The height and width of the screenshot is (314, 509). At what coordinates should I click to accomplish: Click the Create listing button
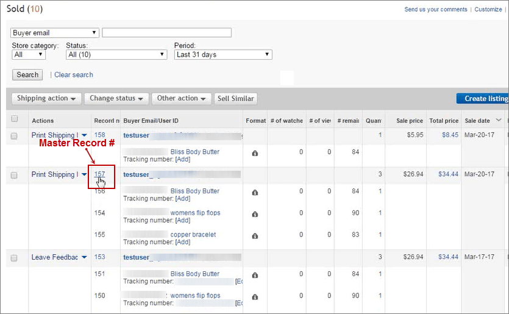click(x=483, y=98)
